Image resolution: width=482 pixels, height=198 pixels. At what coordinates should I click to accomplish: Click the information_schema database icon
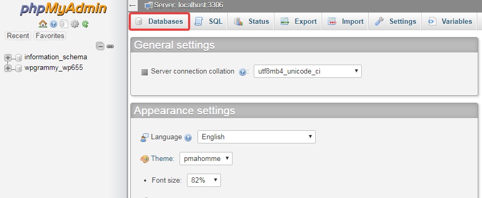point(19,58)
